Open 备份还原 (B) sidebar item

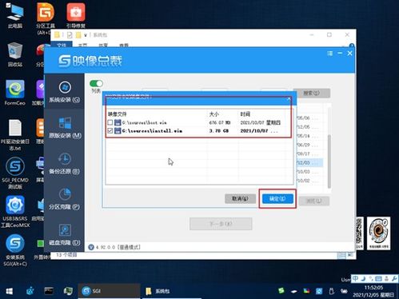click(65, 163)
